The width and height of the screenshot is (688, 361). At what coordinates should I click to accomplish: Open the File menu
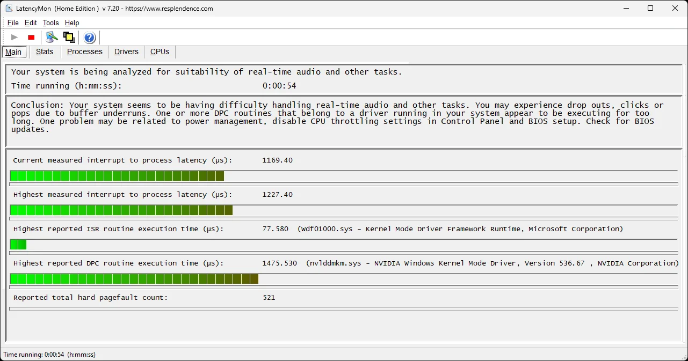coord(13,23)
